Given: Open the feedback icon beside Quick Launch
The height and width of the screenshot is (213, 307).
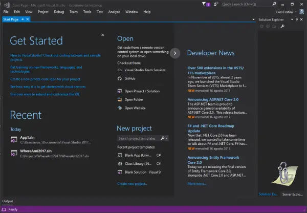Looking at the screenshot, I should point(216,4).
